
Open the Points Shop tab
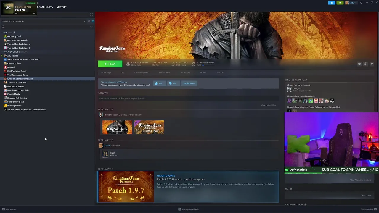pos(164,72)
